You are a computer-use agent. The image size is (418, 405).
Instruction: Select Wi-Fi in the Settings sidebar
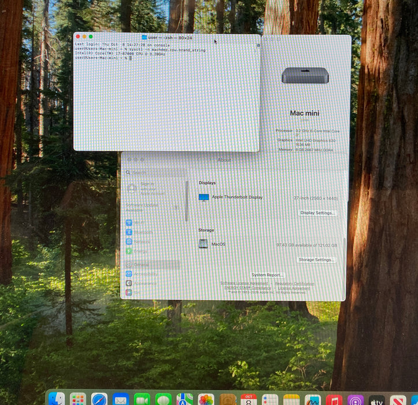(152, 223)
